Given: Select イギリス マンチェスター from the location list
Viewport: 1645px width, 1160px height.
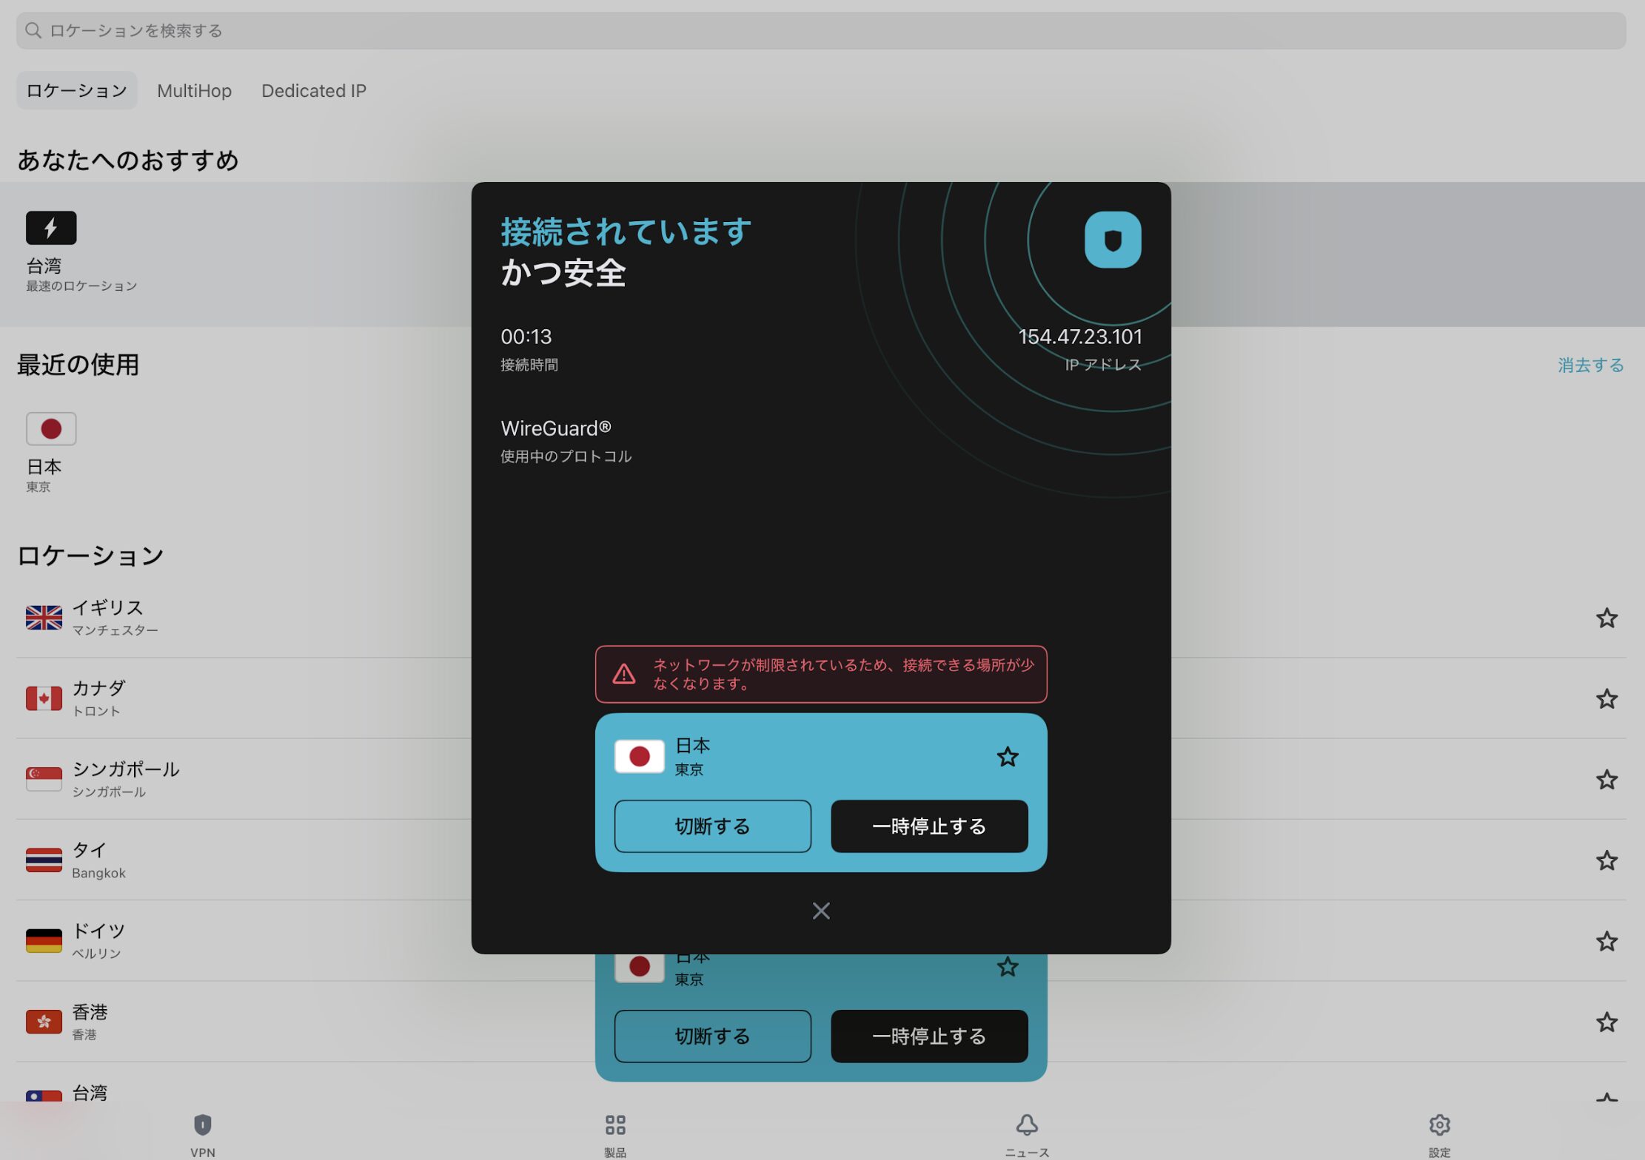Looking at the screenshot, I should pyautogui.click(x=43, y=618).
